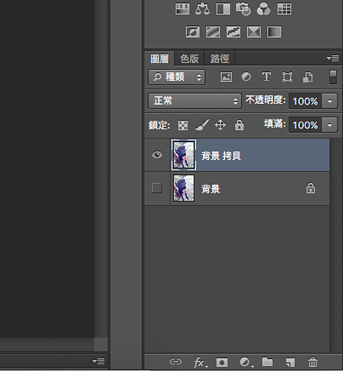Image resolution: width=343 pixels, height=371 pixels.
Task: Click the padlock on the 背景 layer
Action: point(311,188)
